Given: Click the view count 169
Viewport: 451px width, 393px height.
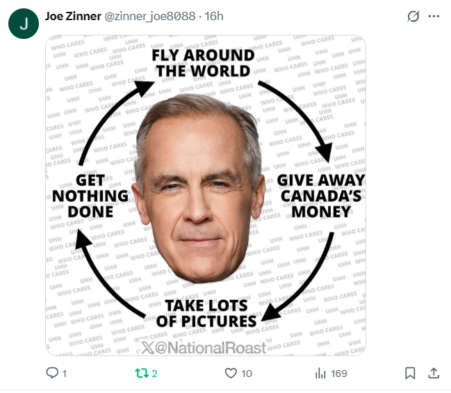Looking at the screenshot, I should click(339, 374).
